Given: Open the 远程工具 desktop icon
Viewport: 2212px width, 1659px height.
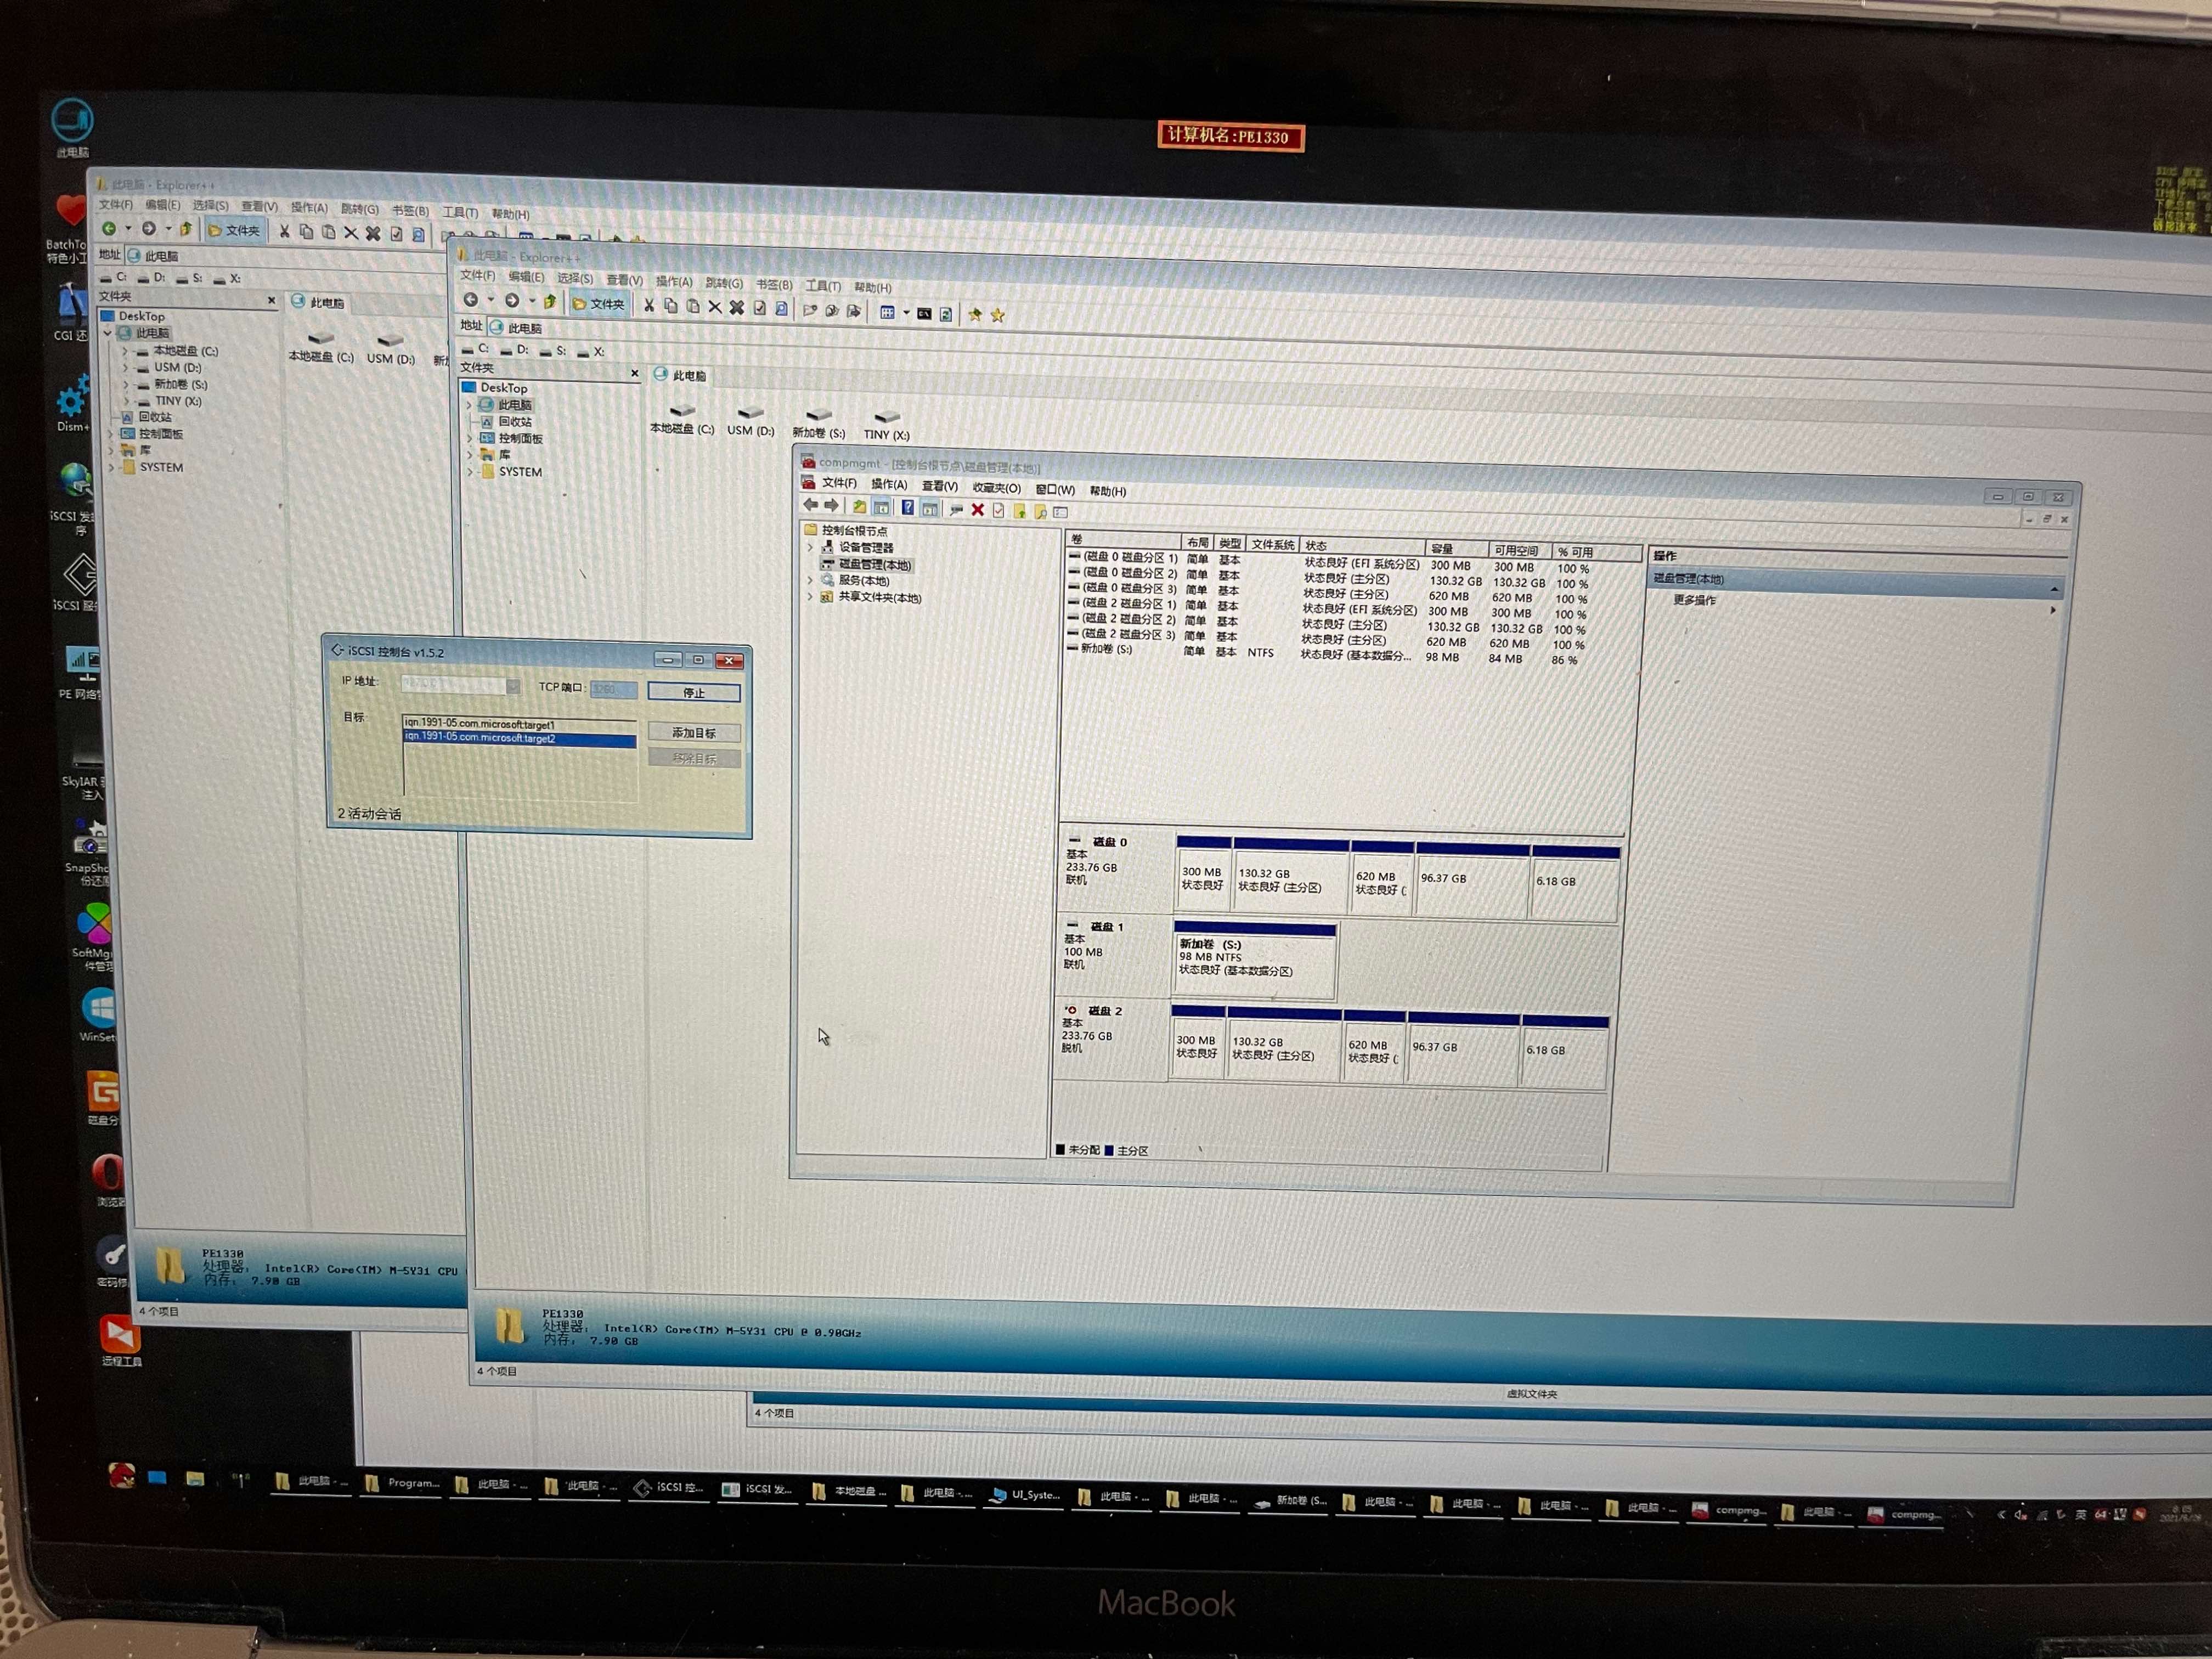Looking at the screenshot, I should coord(120,1339).
